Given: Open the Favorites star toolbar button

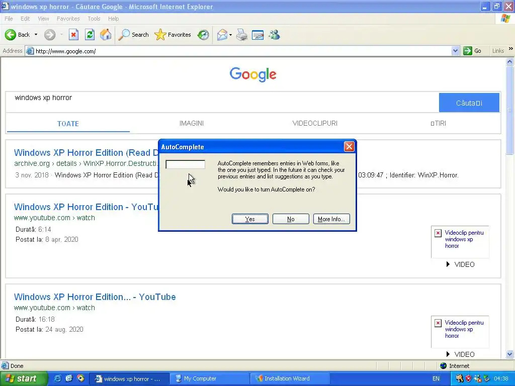Looking at the screenshot, I should (173, 35).
